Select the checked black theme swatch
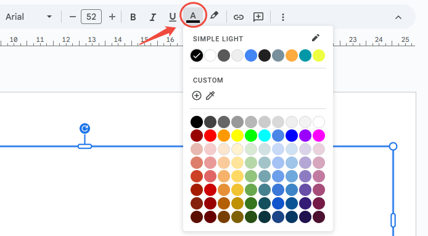The height and width of the screenshot is (236, 428). [x=197, y=55]
